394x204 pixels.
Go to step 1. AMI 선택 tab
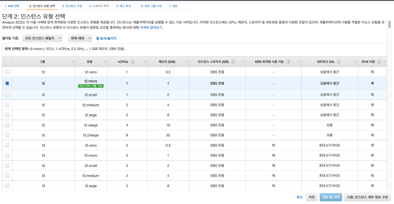coord(12,6)
